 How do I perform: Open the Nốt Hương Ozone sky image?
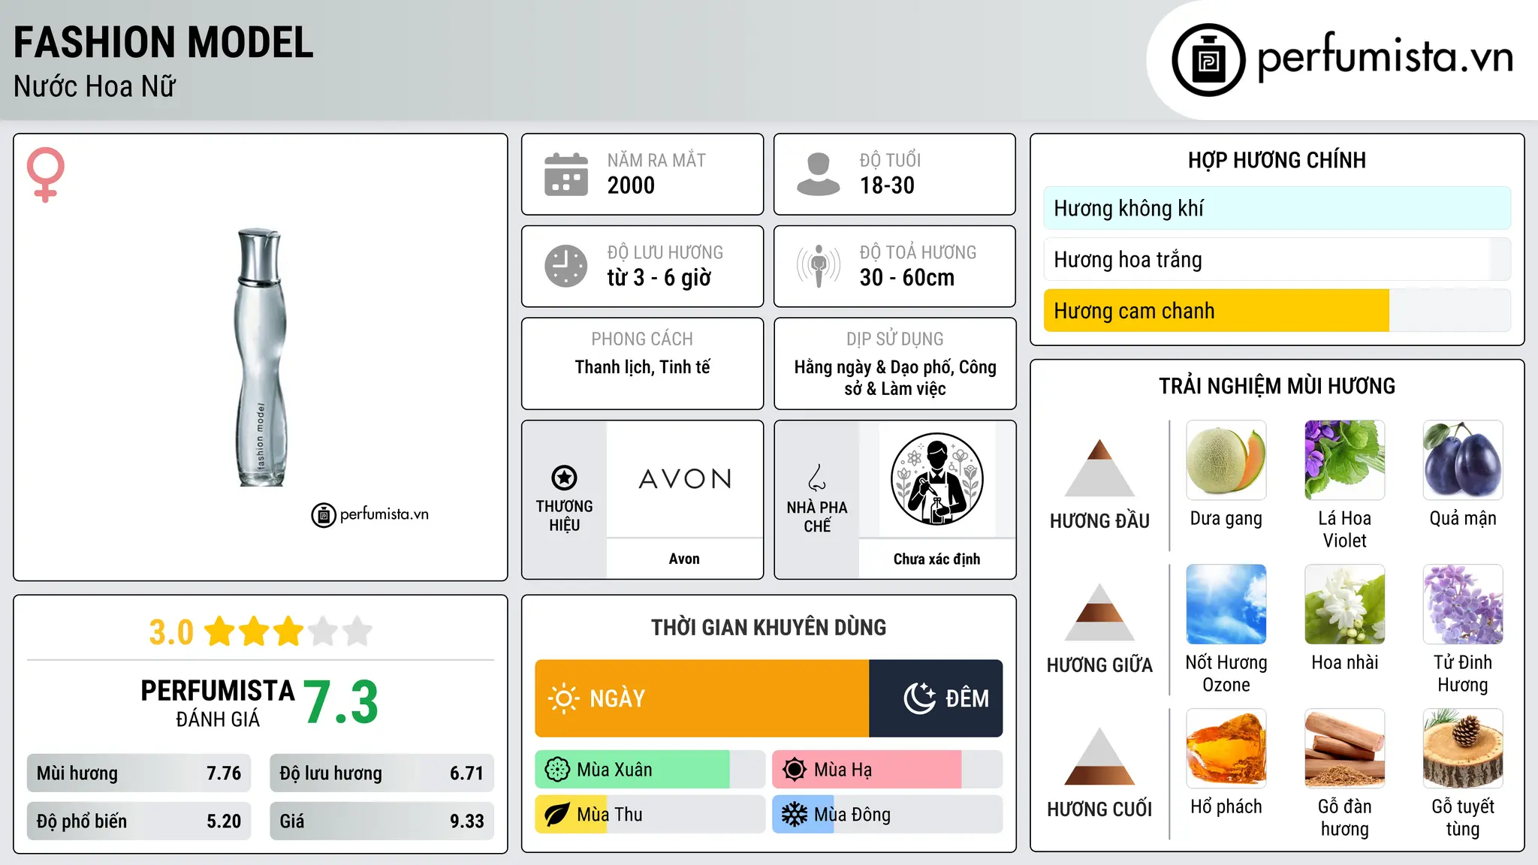pos(1226,604)
